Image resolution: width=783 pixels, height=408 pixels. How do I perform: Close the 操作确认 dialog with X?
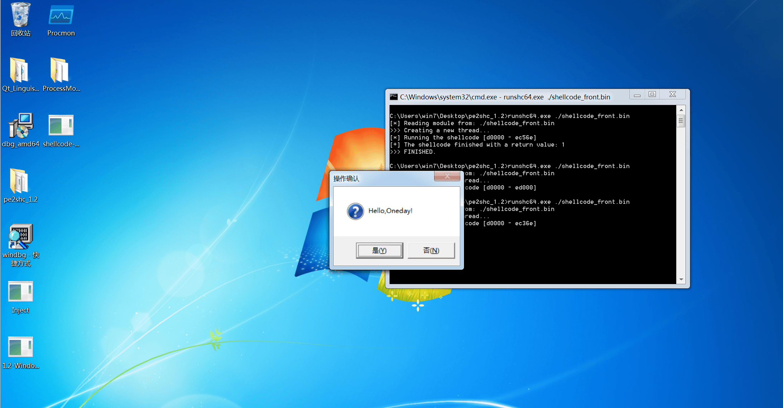tap(447, 176)
